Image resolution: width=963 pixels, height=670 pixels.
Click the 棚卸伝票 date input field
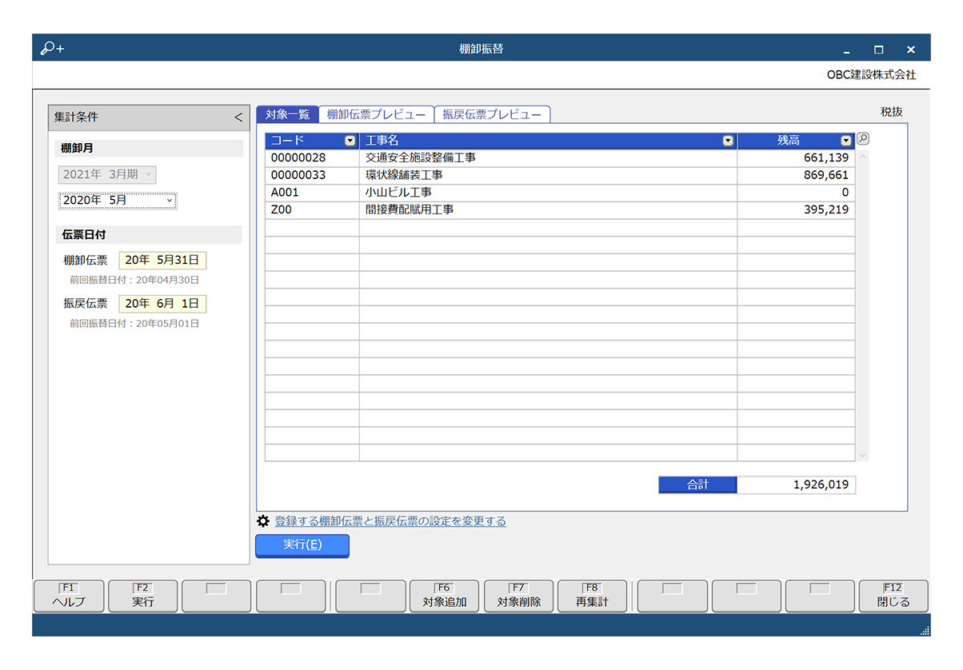coord(163,260)
